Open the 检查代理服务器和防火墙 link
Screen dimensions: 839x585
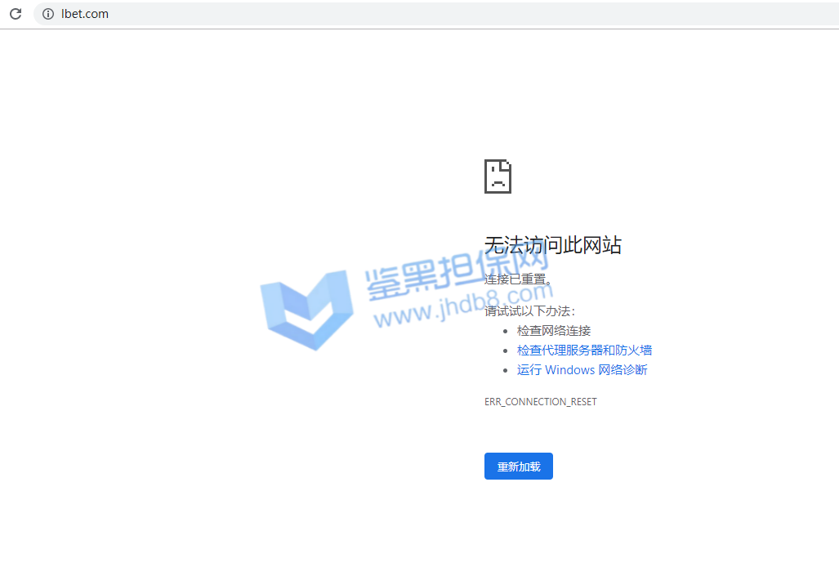tap(584, 351)
